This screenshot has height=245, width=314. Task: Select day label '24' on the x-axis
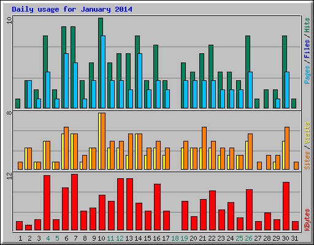click(x=230, y=238)
